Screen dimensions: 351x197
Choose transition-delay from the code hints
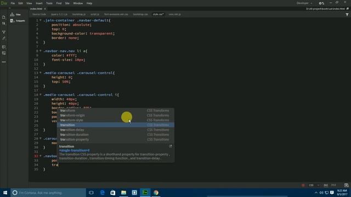(x=116, y=130)
